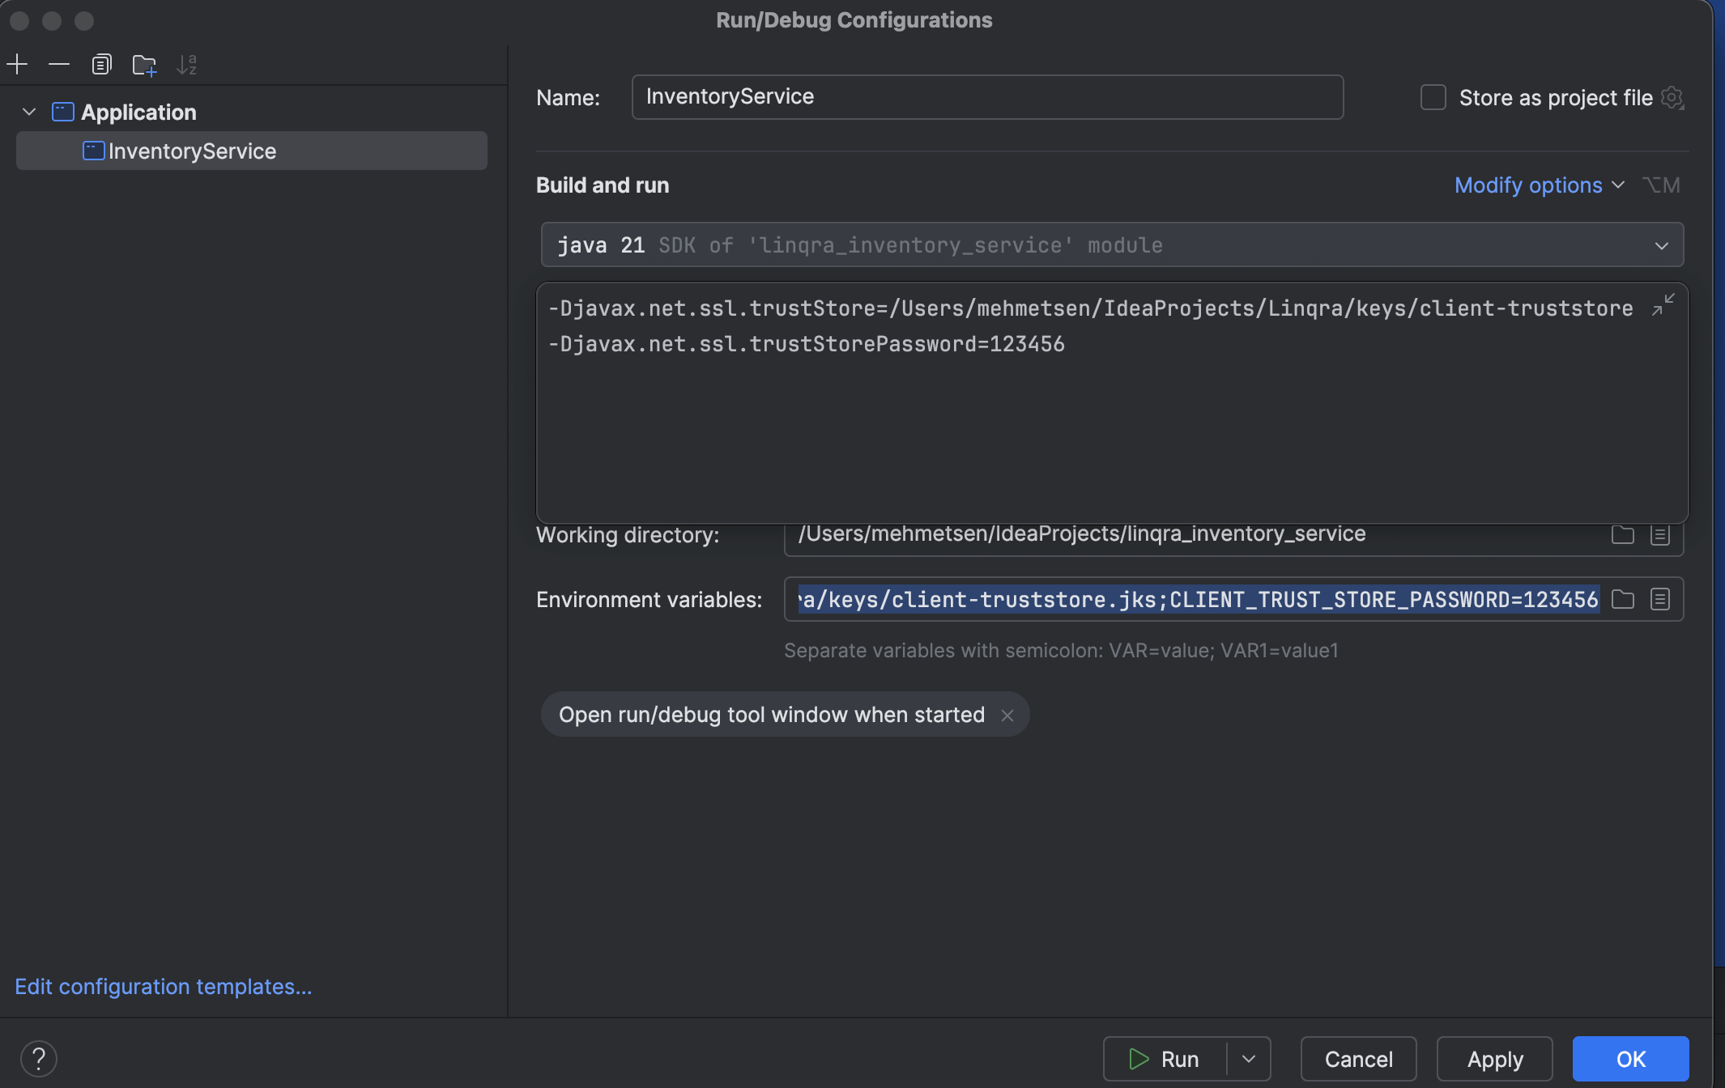Image resolution: width=1725 pixels, height=1088 pixels.
Task: Enable Store as project file checkbox
Action: [1433, 97]
